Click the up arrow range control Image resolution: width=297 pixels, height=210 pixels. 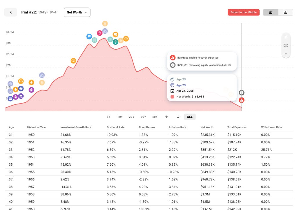pos(166,117)
